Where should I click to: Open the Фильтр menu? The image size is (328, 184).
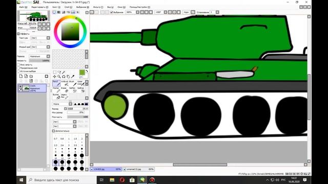point(98,7)
